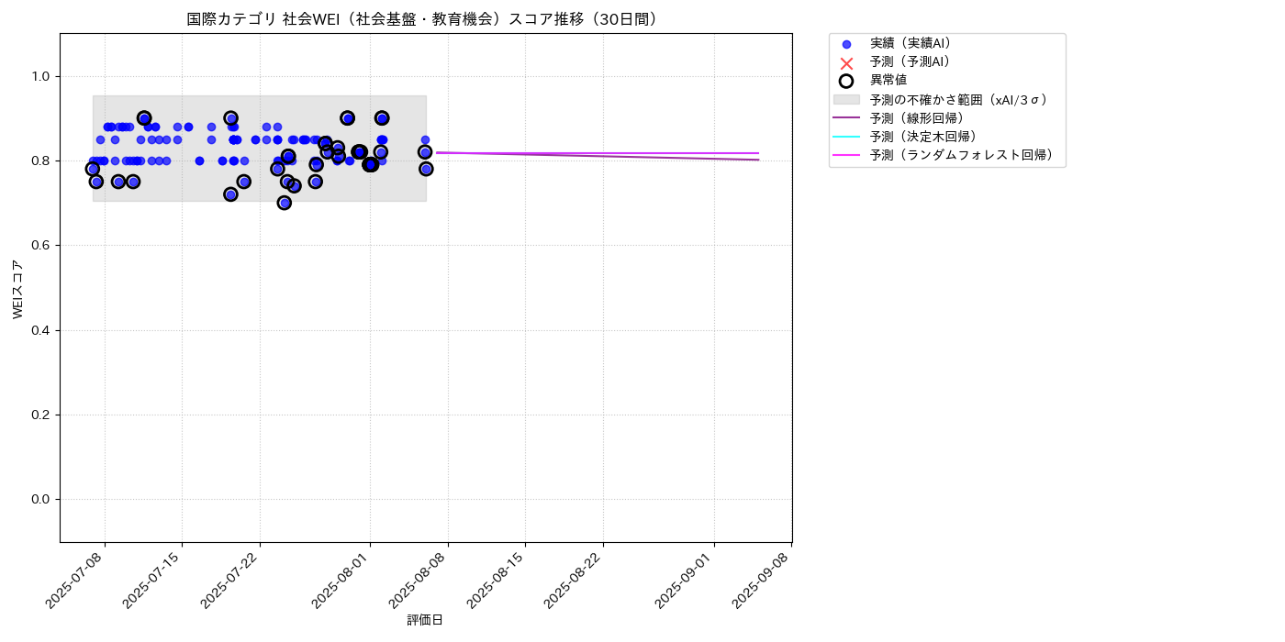Click the cyan legend line for 決定木回帰
Screen dimensions: 1285x642
point(846,137)
